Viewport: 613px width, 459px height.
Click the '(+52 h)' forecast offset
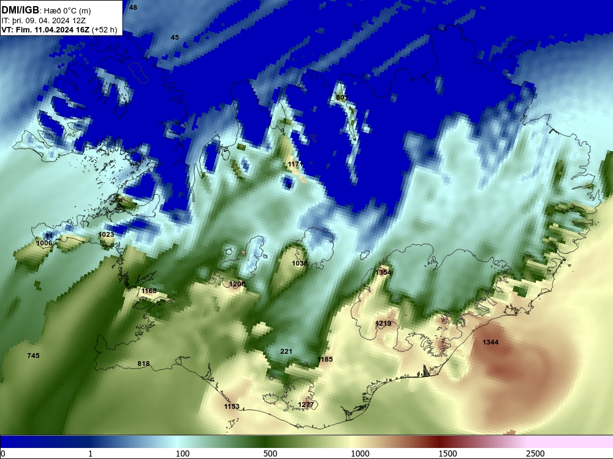[105, 30]
